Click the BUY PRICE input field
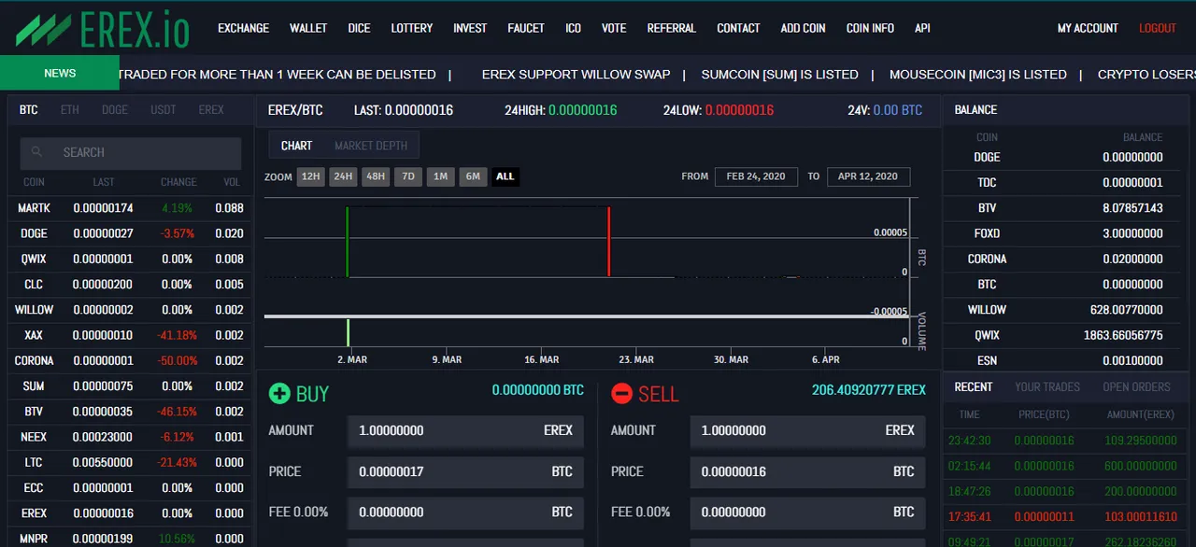1196x547 pixels. [465, 471]
